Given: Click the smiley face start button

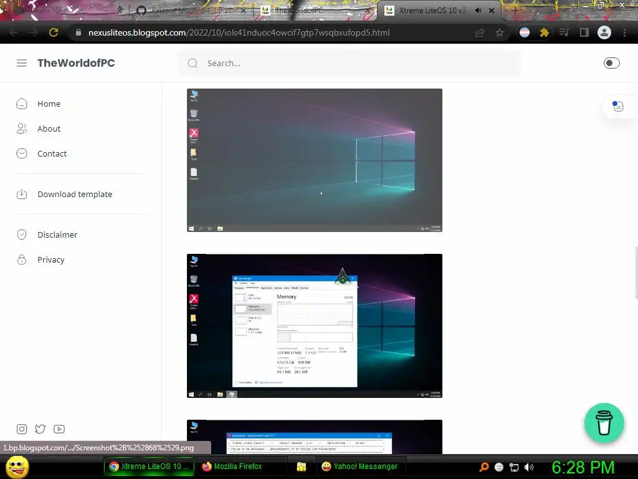Looking at the screenshot, I should [x=17, y=467].
